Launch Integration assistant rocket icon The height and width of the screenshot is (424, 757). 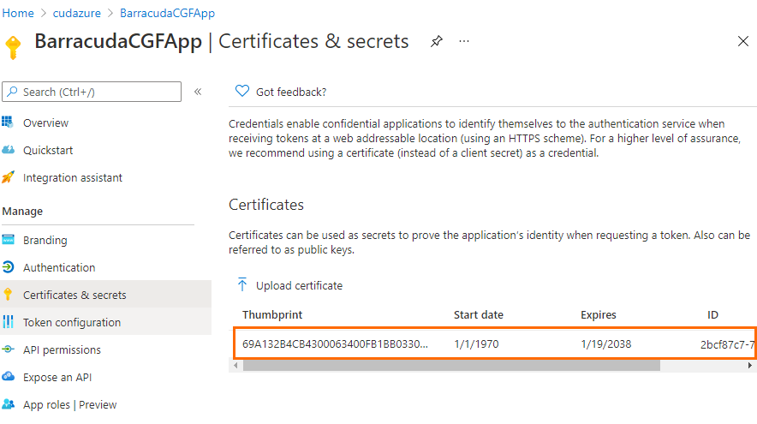point(9,177)
